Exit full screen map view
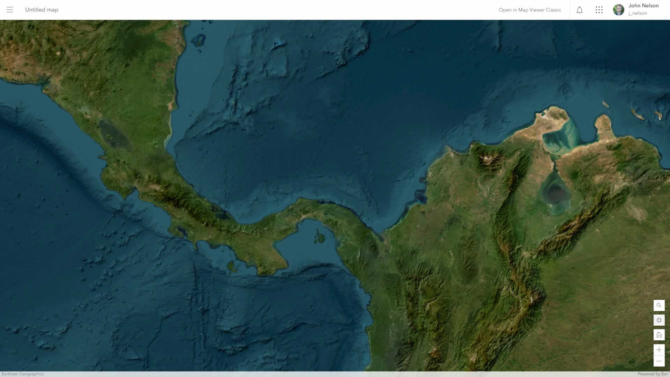 tap(659, 320)
